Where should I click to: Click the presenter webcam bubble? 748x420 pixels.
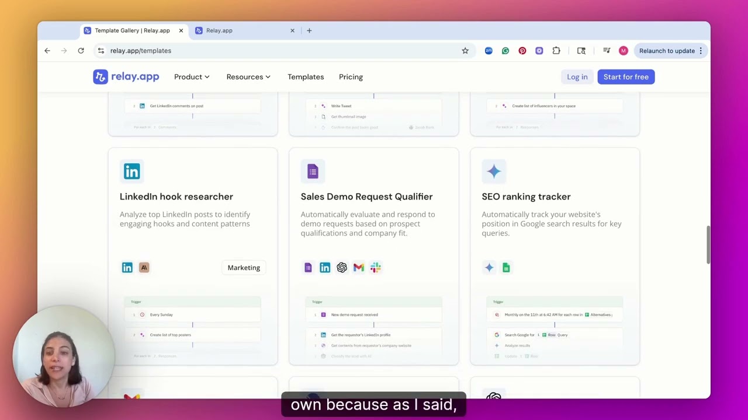63,356
